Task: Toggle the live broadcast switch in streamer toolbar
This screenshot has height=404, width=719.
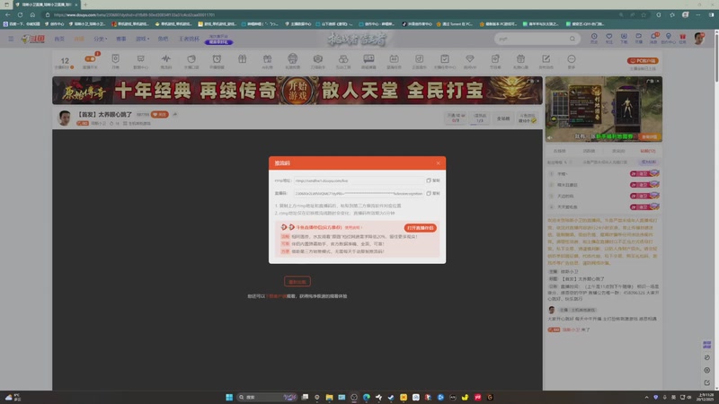Action: point(91,61)
